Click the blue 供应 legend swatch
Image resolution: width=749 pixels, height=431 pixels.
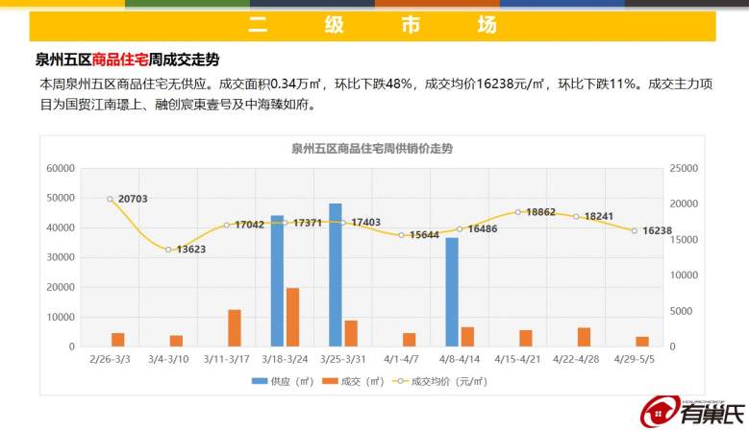pos(260,381)
